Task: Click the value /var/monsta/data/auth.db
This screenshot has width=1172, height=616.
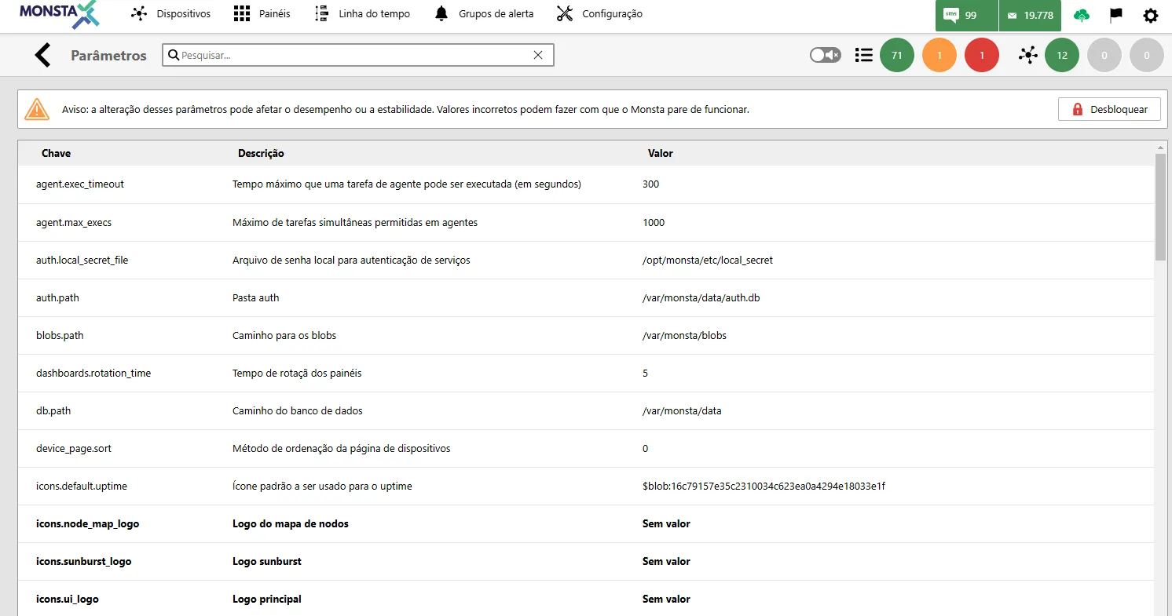Action: tap(701, 297)
